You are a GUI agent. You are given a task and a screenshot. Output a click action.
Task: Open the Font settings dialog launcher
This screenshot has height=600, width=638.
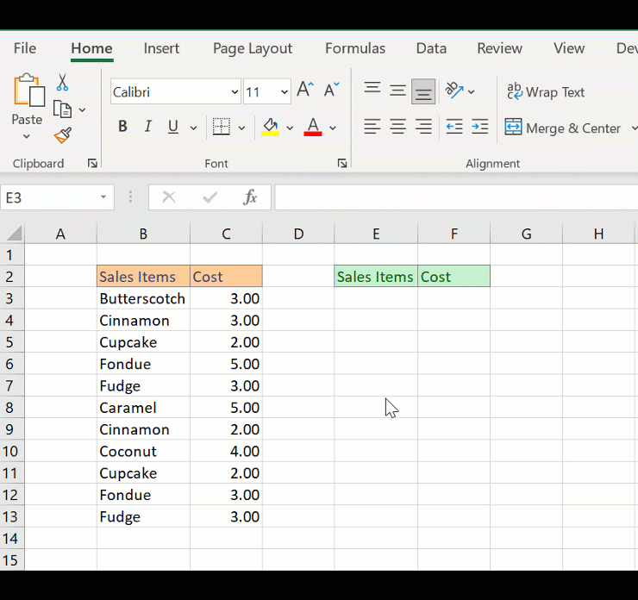(x=342, y=163)
